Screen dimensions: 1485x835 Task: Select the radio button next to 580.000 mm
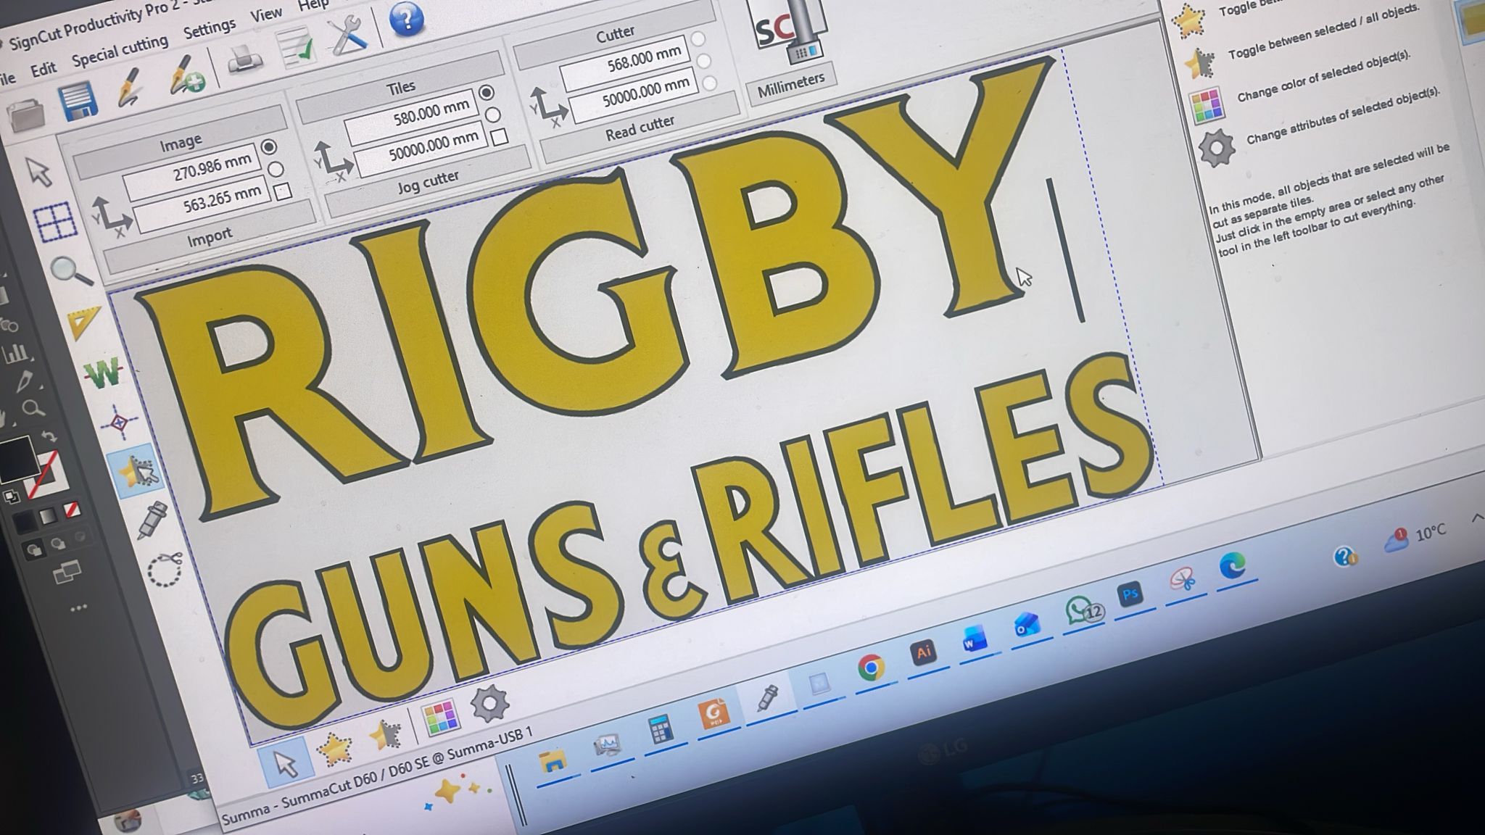[487, 94]
